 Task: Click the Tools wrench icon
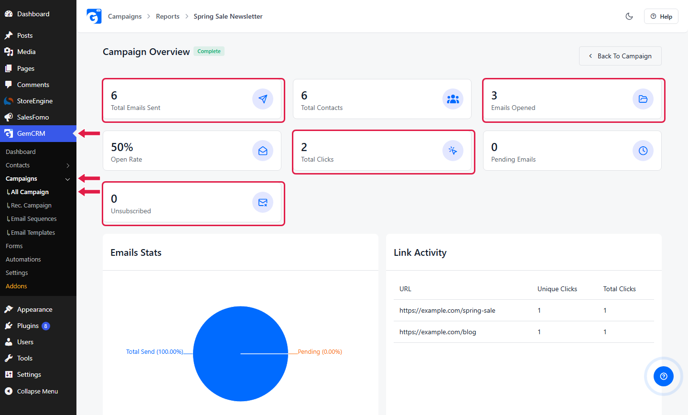pos(9,358)
